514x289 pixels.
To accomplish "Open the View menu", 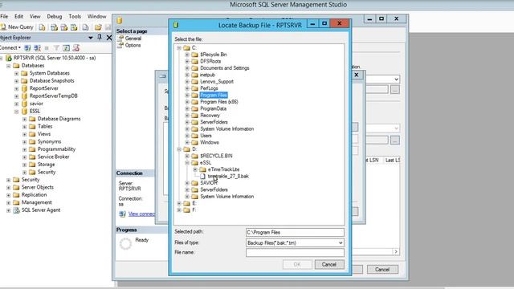I will click(35, 16).
